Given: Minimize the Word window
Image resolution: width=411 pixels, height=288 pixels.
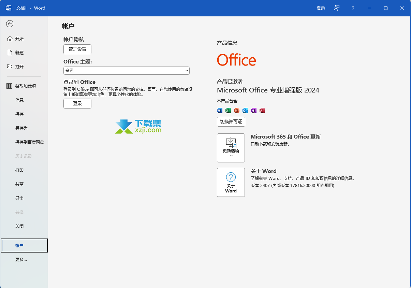Looking at the screenshot, I should coord(369,8).
